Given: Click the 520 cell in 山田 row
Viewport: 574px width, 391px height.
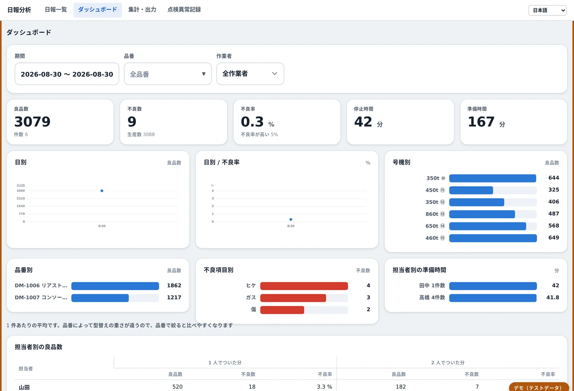Looking at the screenshot, I should 177,387.
